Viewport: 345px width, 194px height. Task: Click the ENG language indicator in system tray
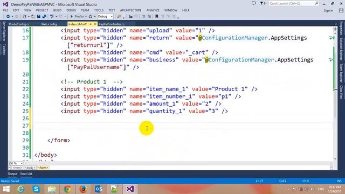(321, 189)
